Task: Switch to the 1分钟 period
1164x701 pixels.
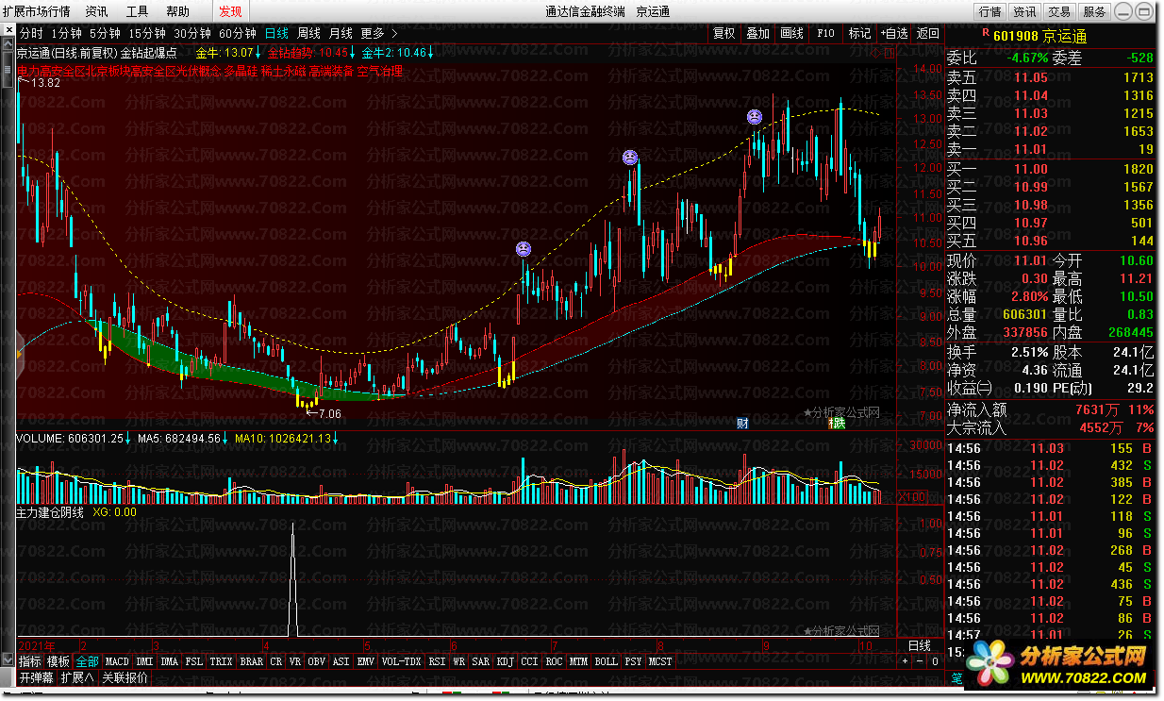Action: coord(66,33)
